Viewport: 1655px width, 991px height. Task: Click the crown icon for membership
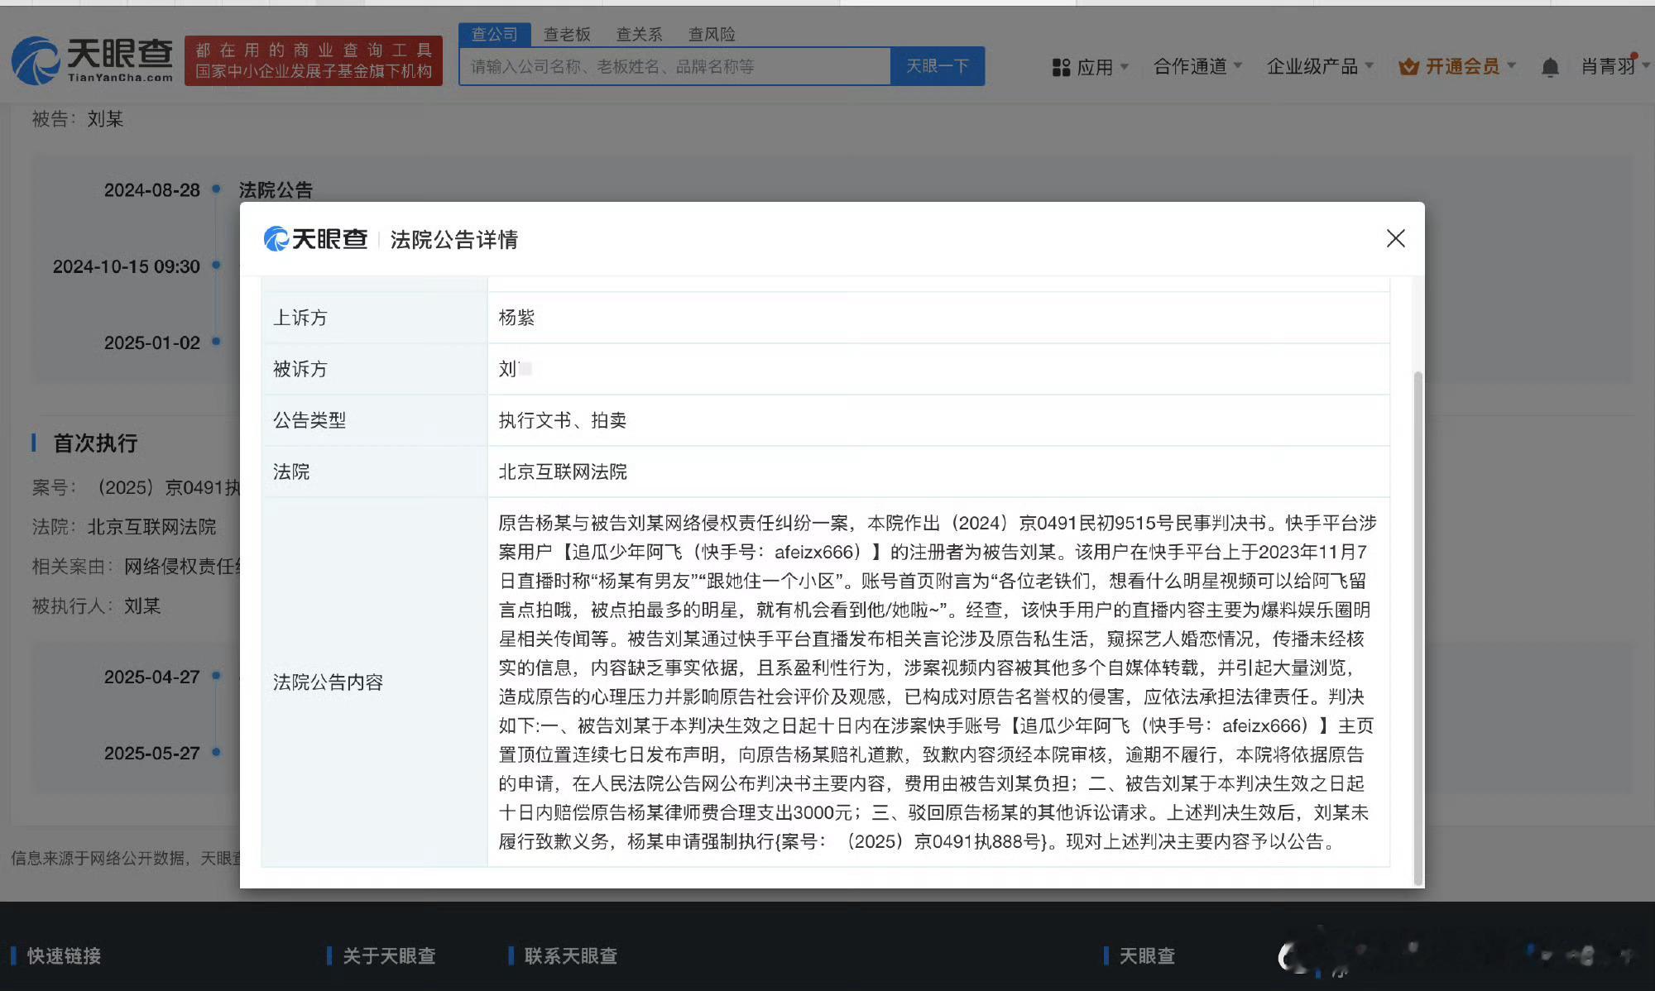[1408, 67]
